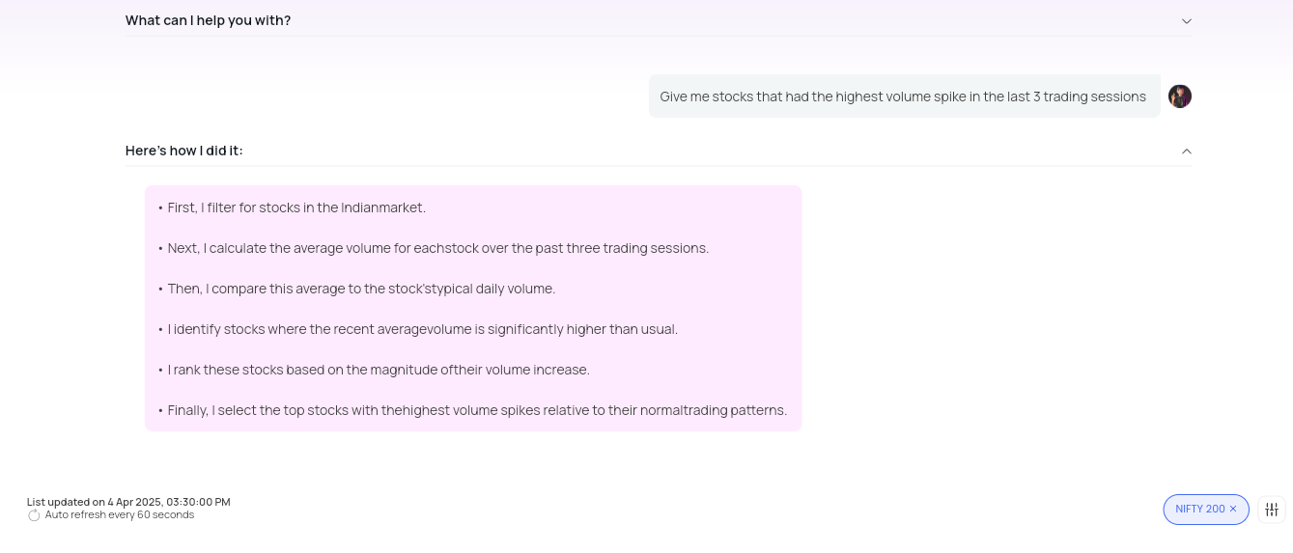Expand the 'What can I help you with?' section
This screenshot has height=553, width=1293.
click(1186, 20)
